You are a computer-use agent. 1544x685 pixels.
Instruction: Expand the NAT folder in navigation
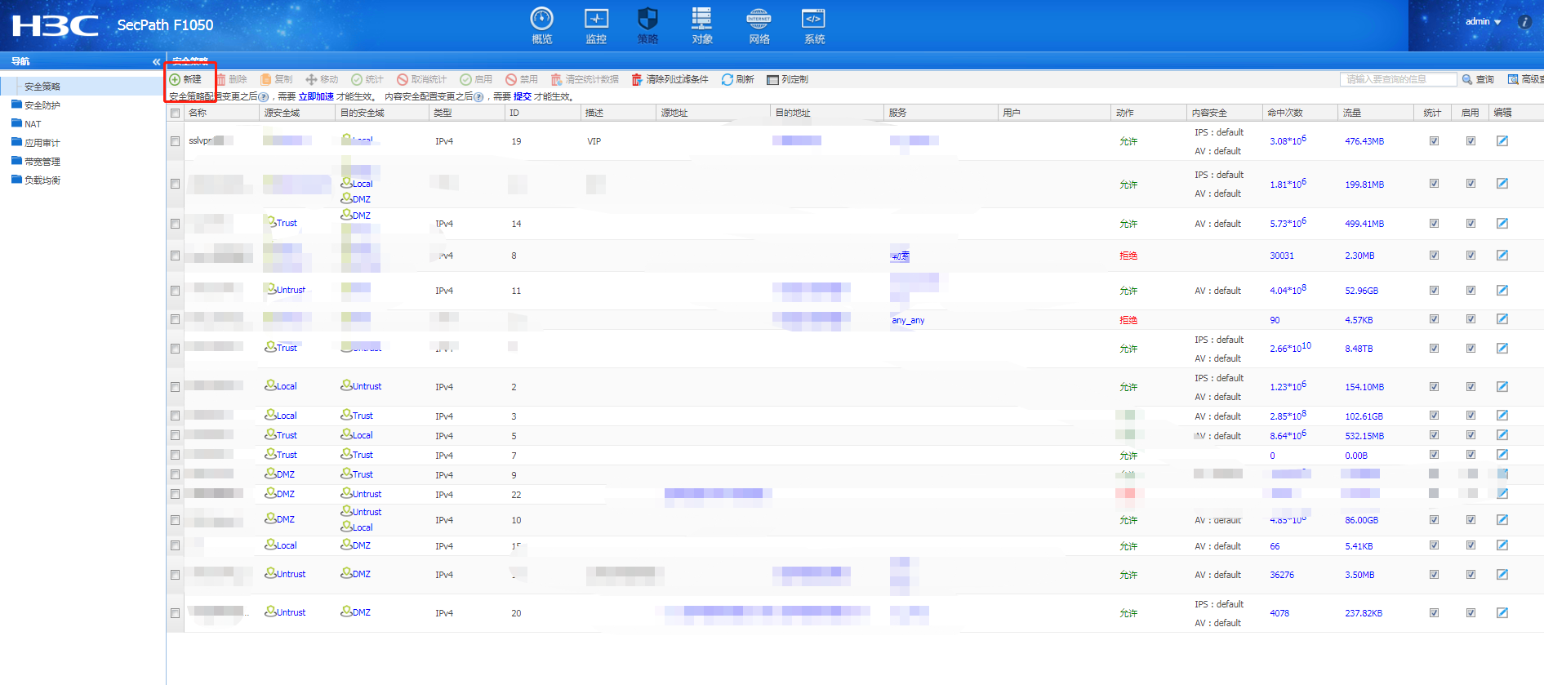[x=26, y=124]
